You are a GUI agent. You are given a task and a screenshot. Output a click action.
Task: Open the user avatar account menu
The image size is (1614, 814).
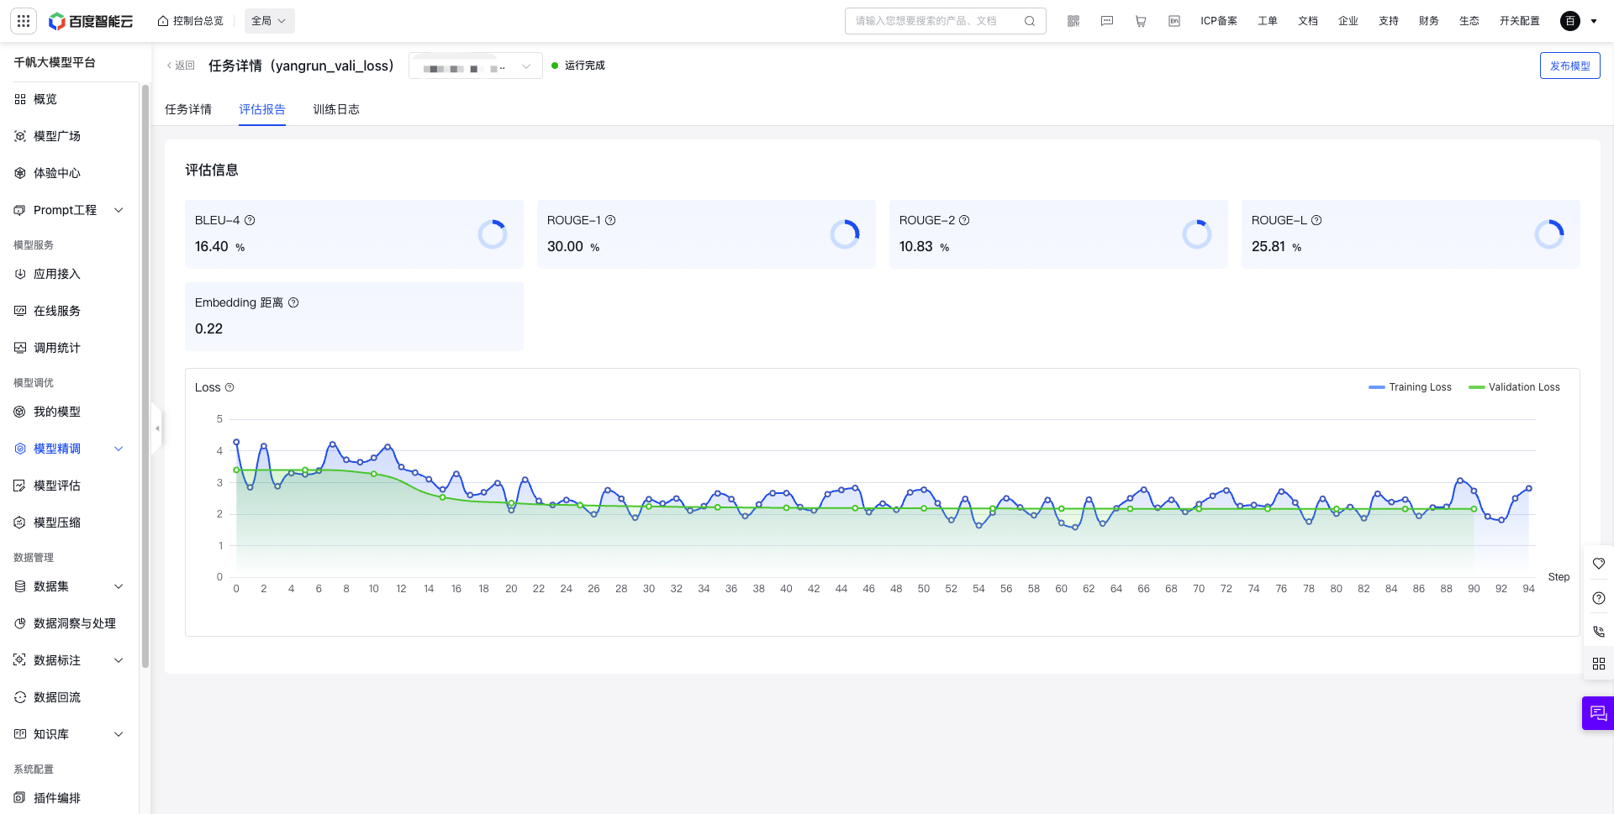tap(1570, 21)
